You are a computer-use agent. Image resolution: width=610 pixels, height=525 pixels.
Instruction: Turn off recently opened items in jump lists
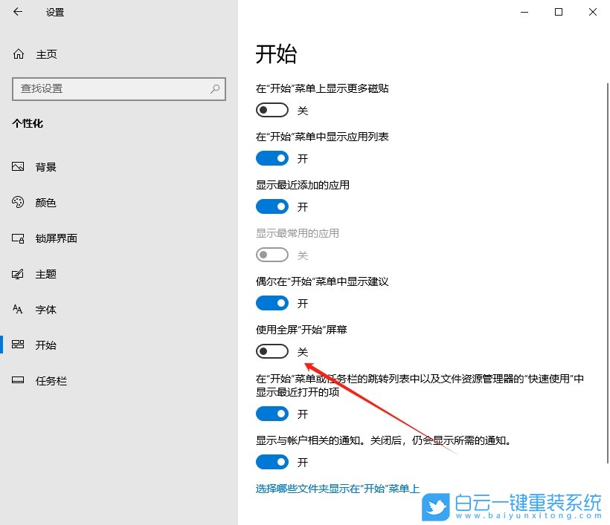[x=272, y=414]
